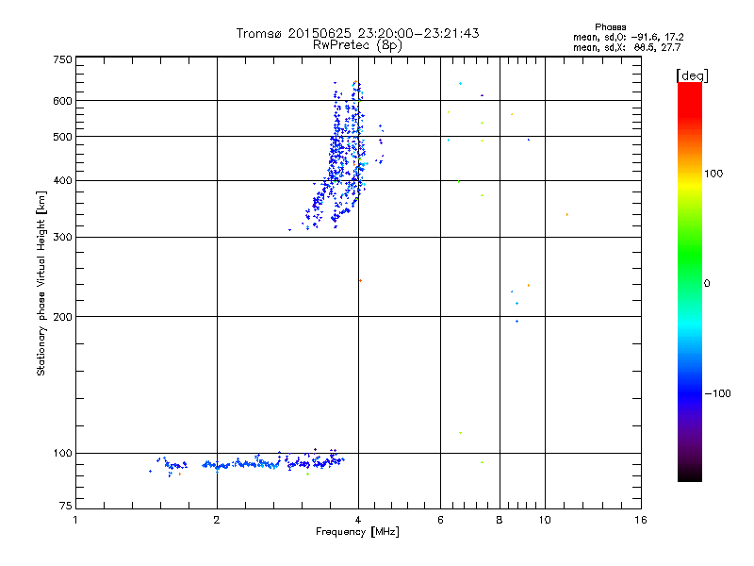Click y-axis tick label '400'
This screenshot has height=566, width=754.
coord(62,181)
